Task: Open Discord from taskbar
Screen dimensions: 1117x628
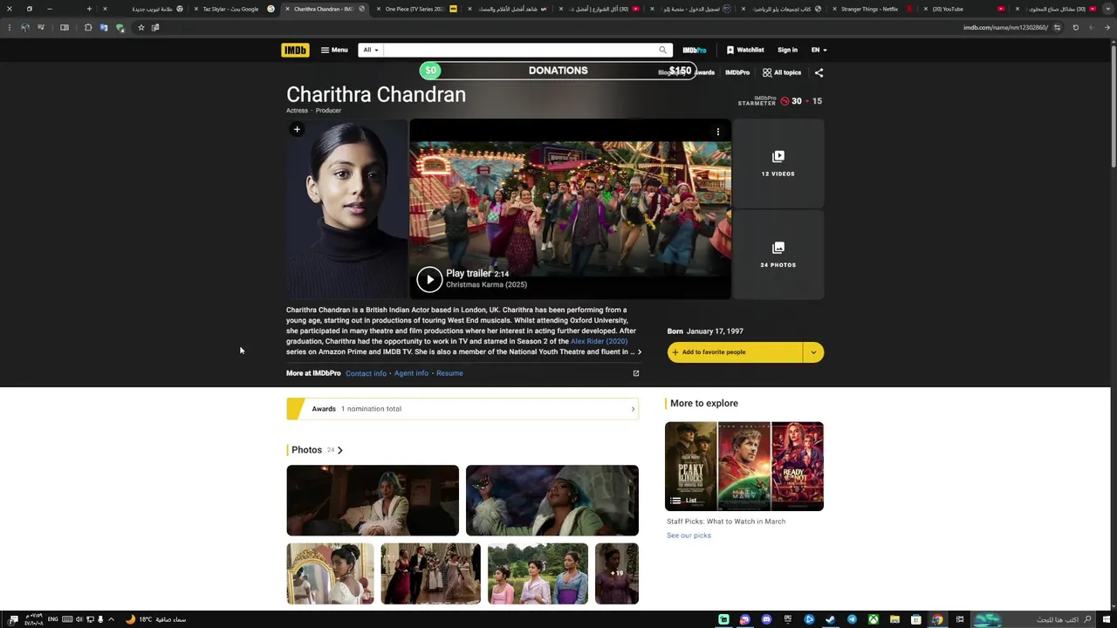Action: pyautogui.click(x=766, y=619)
